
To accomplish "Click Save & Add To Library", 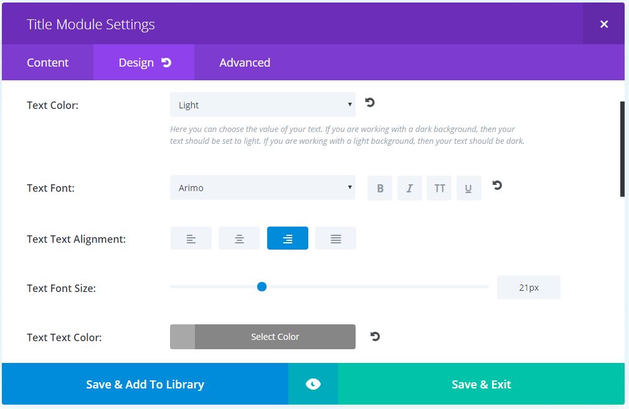I will [145, 384].
